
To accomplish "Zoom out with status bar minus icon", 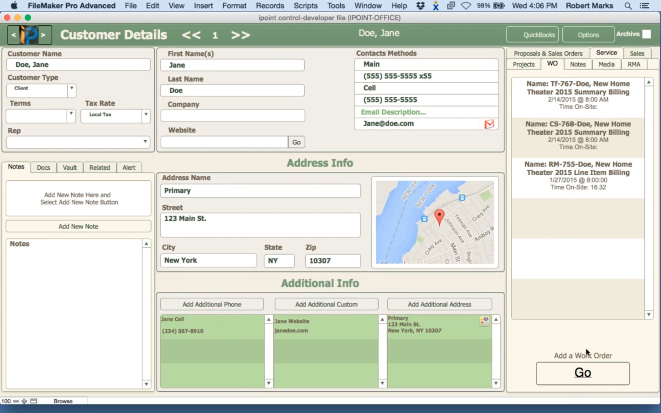I will [x=16, y=401].
